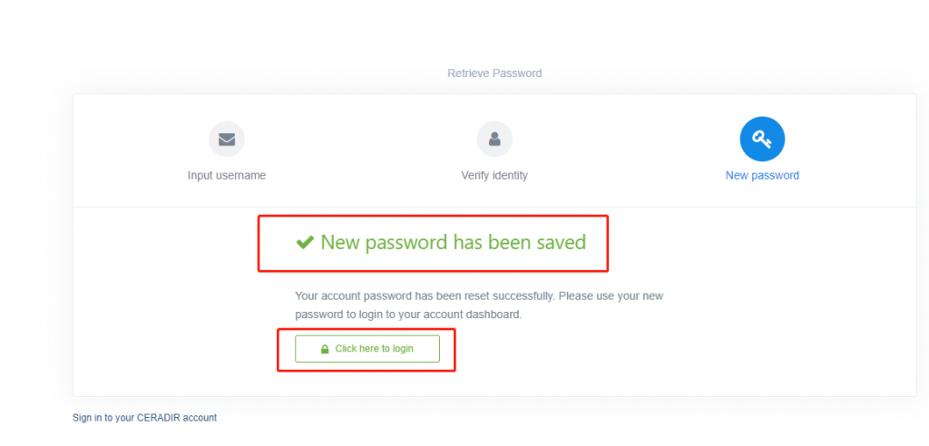929x446 pixels.
Task: Select the Verify identity step label
Action: point(494,176)
